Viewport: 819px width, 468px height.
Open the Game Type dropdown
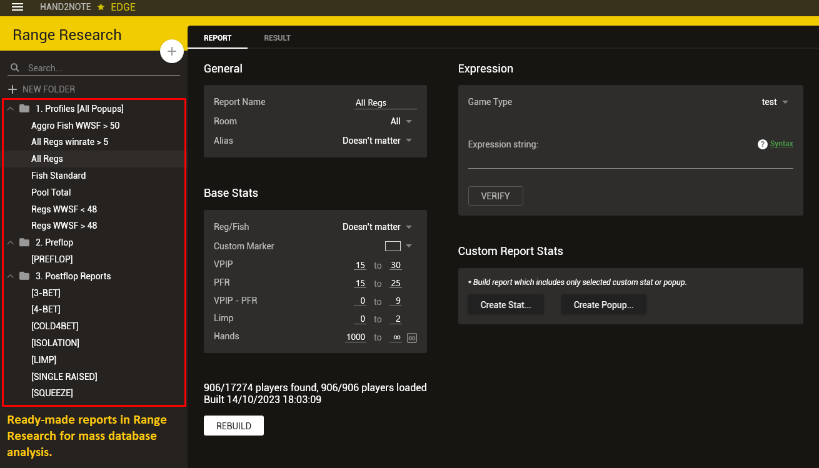(775, 102)
